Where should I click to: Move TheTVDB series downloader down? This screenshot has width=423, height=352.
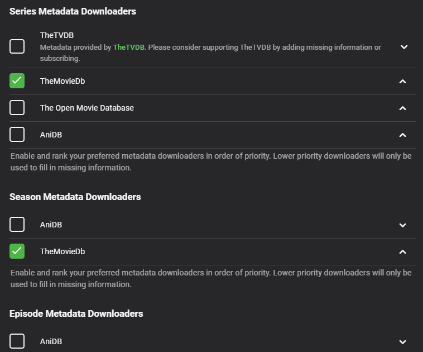[404, 47]
